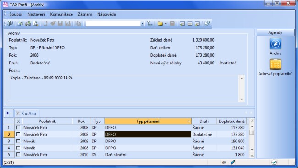Image resolution: width=298 pixels, height=168 pixels.
Task: Open the Komunikace menu
Action: coord(61,14)
